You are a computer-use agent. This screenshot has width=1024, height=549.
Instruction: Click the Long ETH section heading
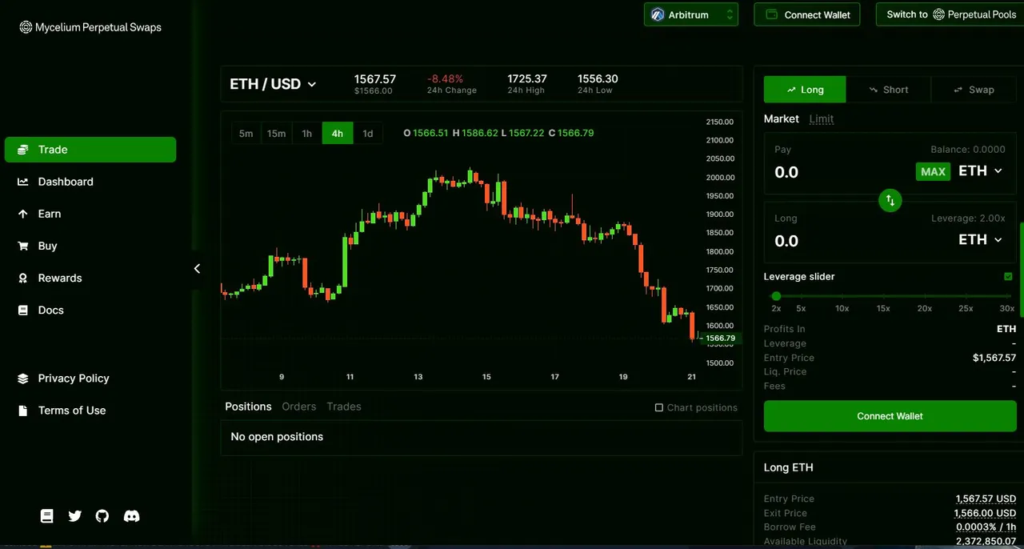[788, 467]
